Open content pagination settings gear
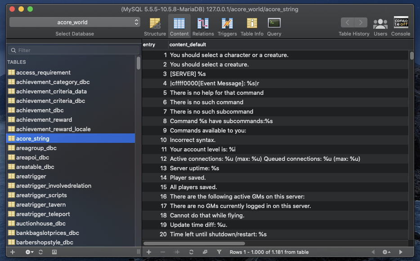This screenshot has height=261, width=420. pyautogui.click(x=386, y=252)
